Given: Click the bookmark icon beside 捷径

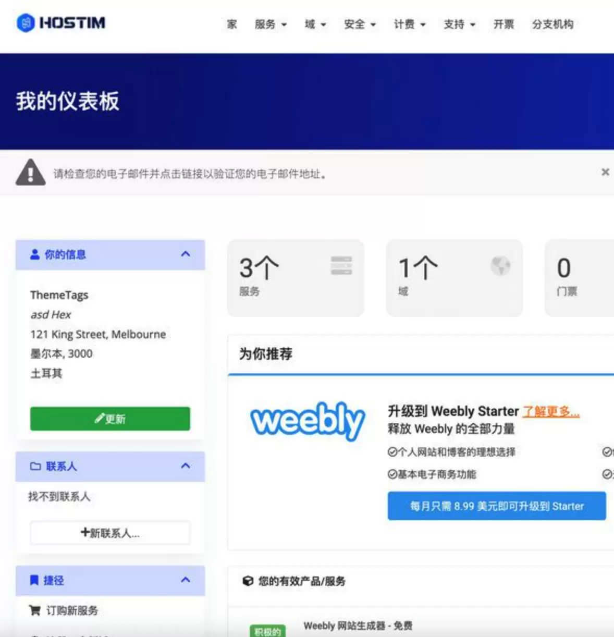Looking at the screenshot, I should (x=34, y=580).
